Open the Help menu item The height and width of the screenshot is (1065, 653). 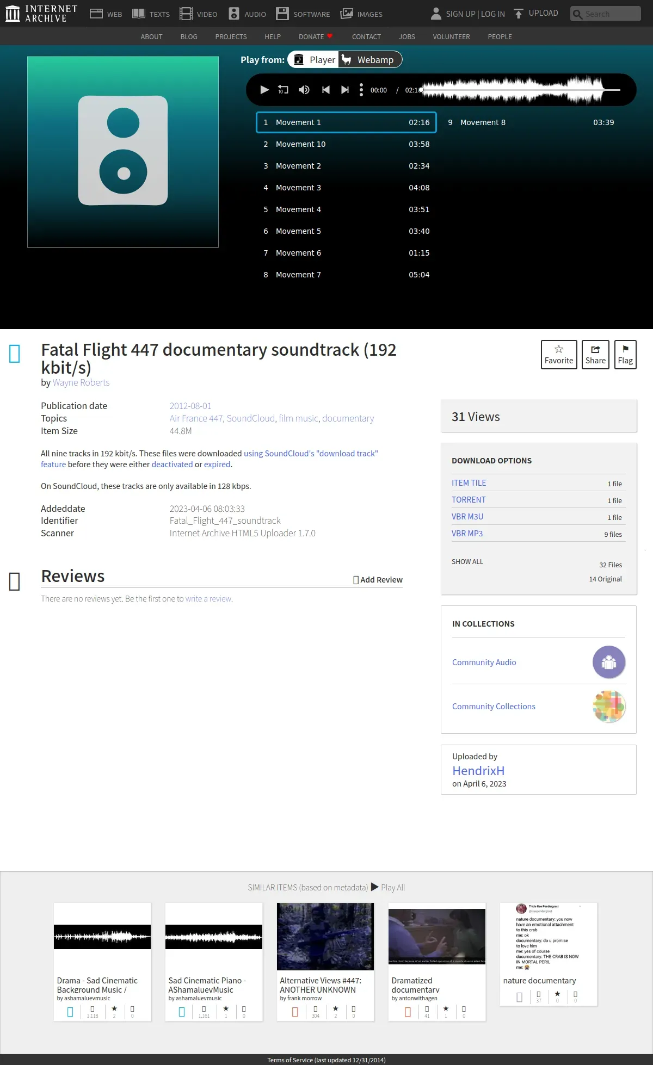click(x=273, y=36)
